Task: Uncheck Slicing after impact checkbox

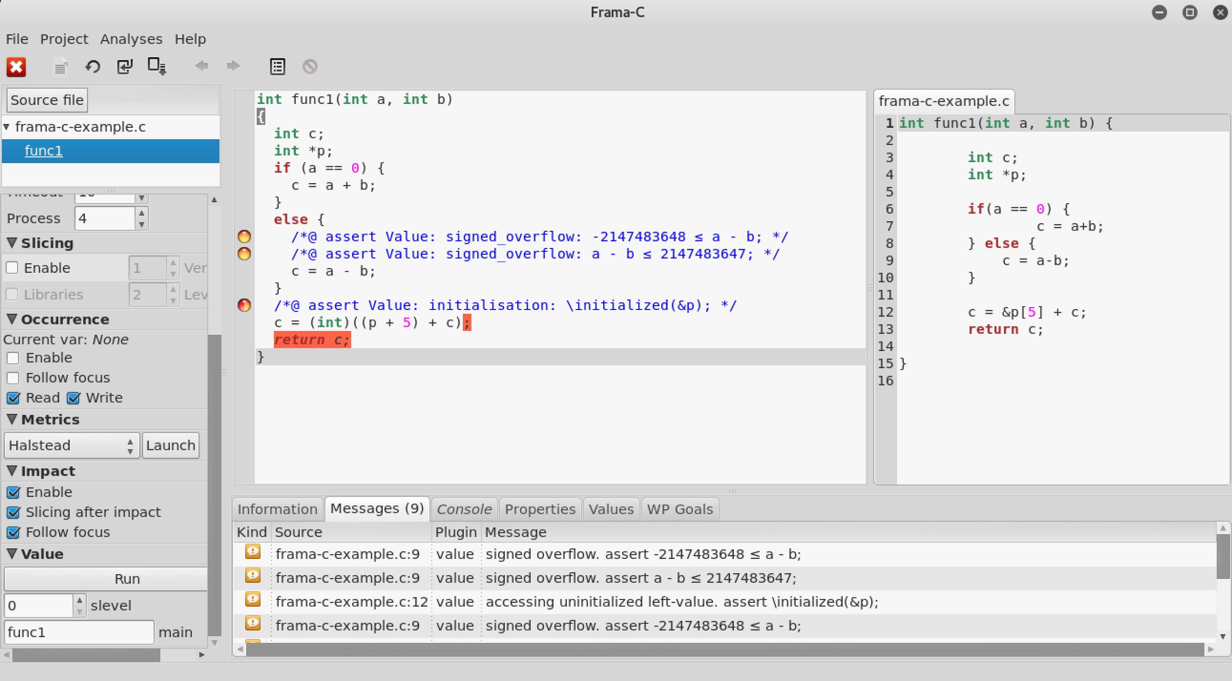Action: [x=14, y=512]
